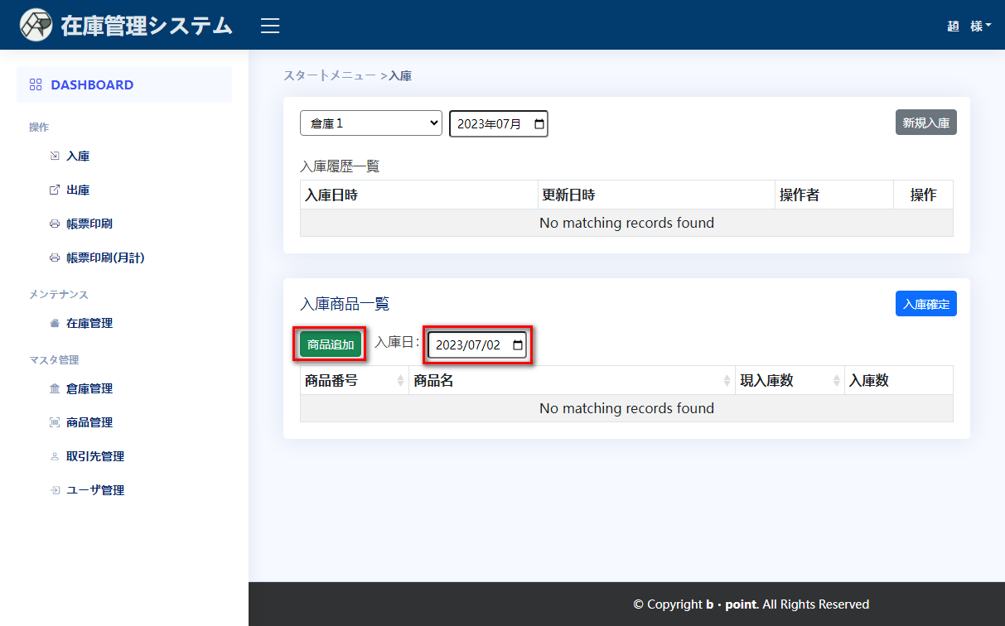The image size is (1005, 626).
Task: Expand the 趙 様 user menu
Action: [969, 26]
